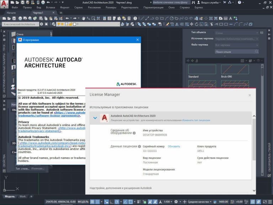Click the Open file folder icon

coord(9,18)
